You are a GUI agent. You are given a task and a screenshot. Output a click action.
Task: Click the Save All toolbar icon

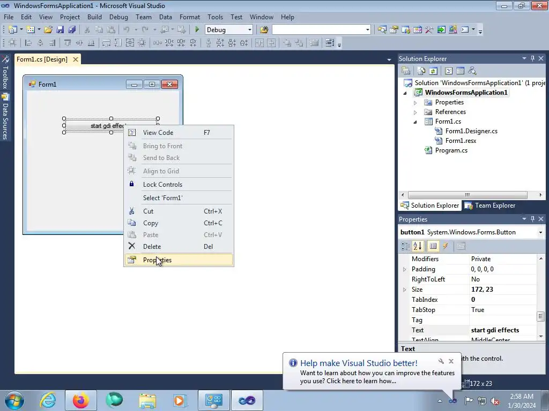click(x=72, y=30)
